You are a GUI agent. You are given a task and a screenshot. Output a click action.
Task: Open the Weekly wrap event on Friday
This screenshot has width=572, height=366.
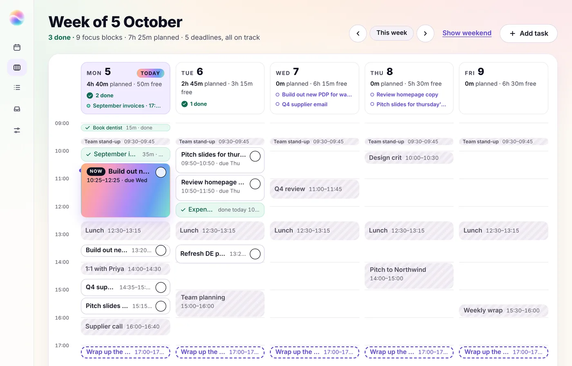(503, 311)
